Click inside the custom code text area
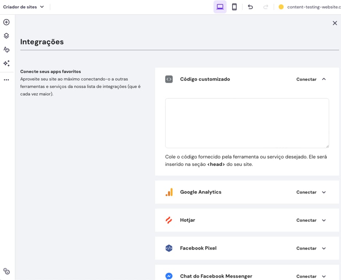 point(247,122)
